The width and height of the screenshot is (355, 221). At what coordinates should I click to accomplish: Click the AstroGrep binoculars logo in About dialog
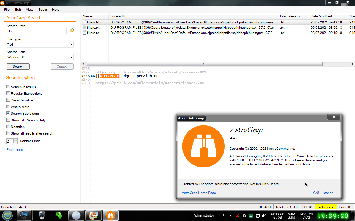pos(203,146)
